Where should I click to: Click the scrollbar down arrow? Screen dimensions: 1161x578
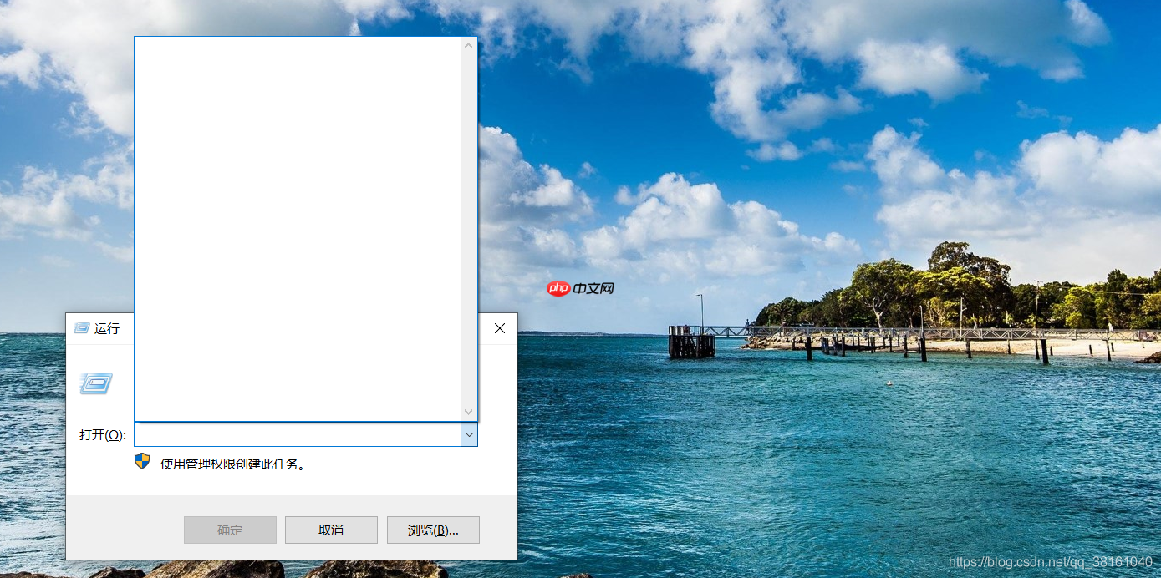468,411
